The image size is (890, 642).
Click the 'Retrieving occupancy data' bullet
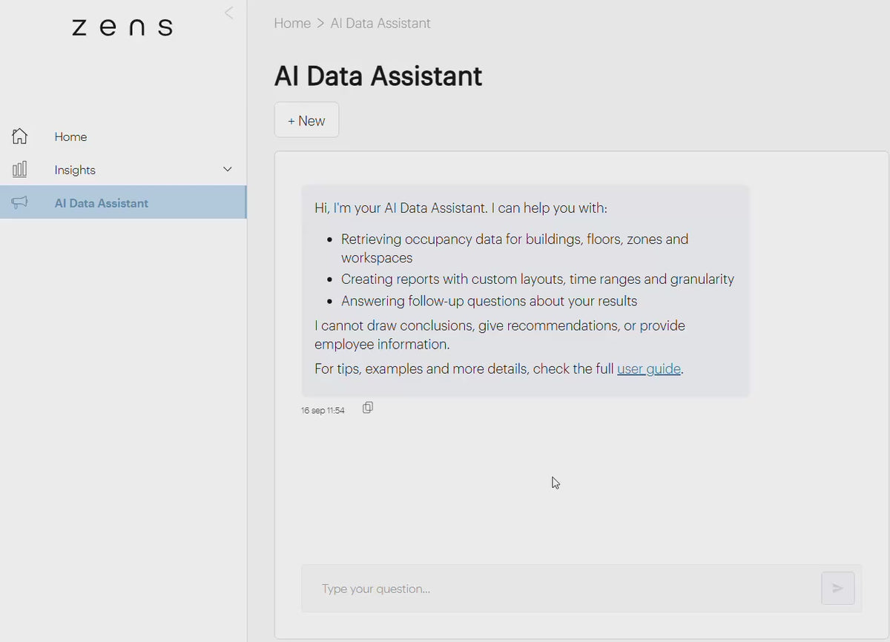point(515,248)
